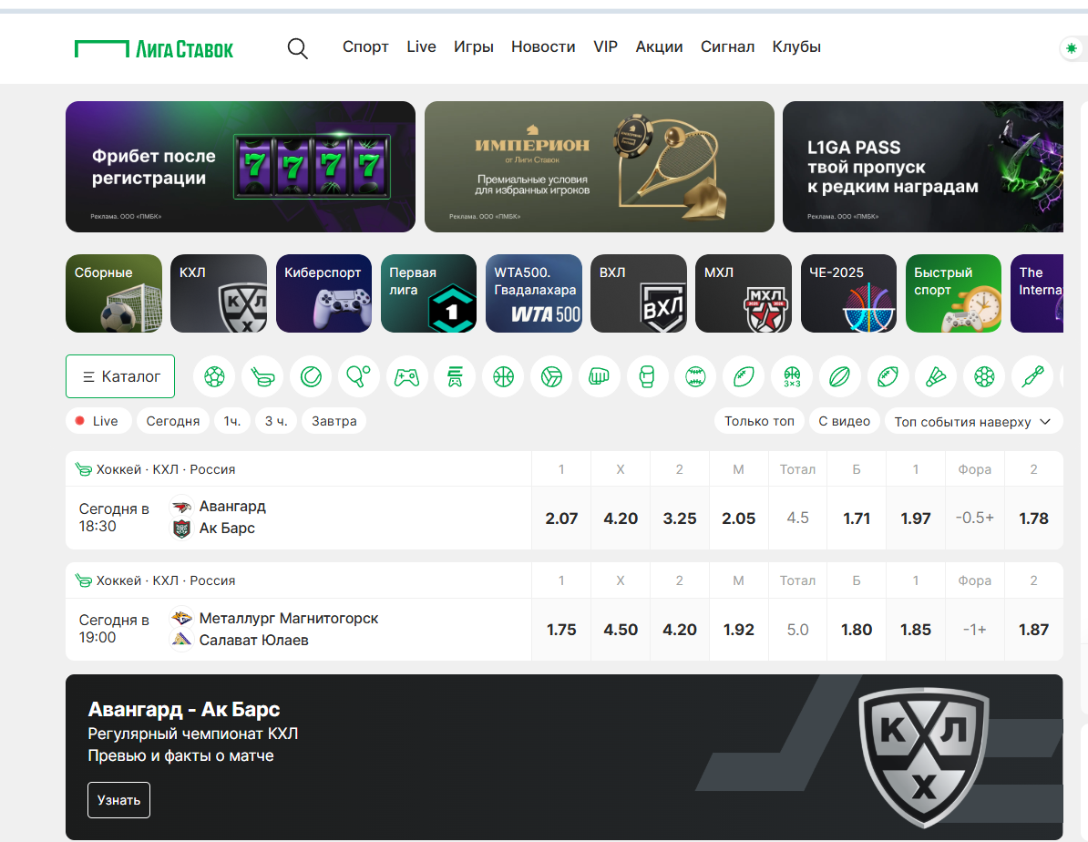Select draw odds 4.50 in Металлург match
The width and height of the screenshot is (1088, 842).
[621, 629]
